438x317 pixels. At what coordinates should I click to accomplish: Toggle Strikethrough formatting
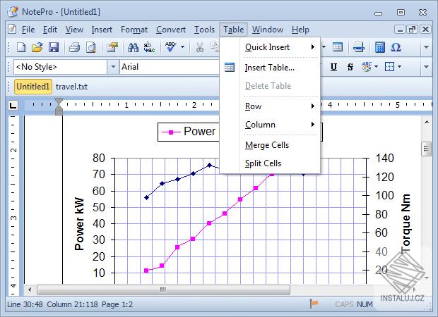(350, 67)
